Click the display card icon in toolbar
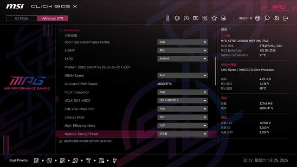Screen dimensions: 297x167 [x=195, y=18]
